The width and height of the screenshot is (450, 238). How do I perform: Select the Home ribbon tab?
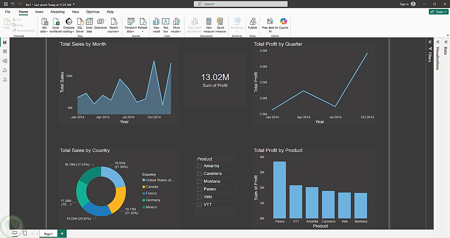[23, 12]
